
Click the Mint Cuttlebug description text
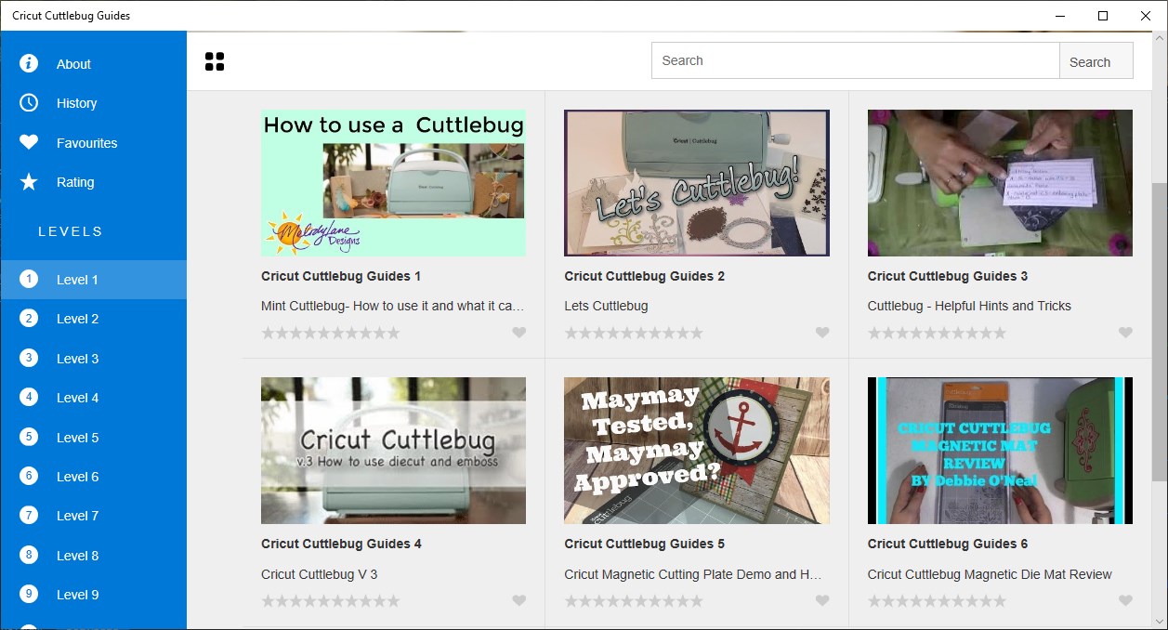click(393, 306)
